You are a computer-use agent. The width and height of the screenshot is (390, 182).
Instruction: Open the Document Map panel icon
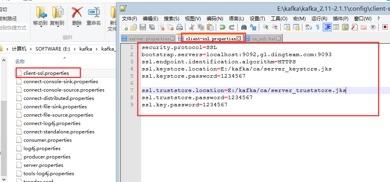click(345, 27)
